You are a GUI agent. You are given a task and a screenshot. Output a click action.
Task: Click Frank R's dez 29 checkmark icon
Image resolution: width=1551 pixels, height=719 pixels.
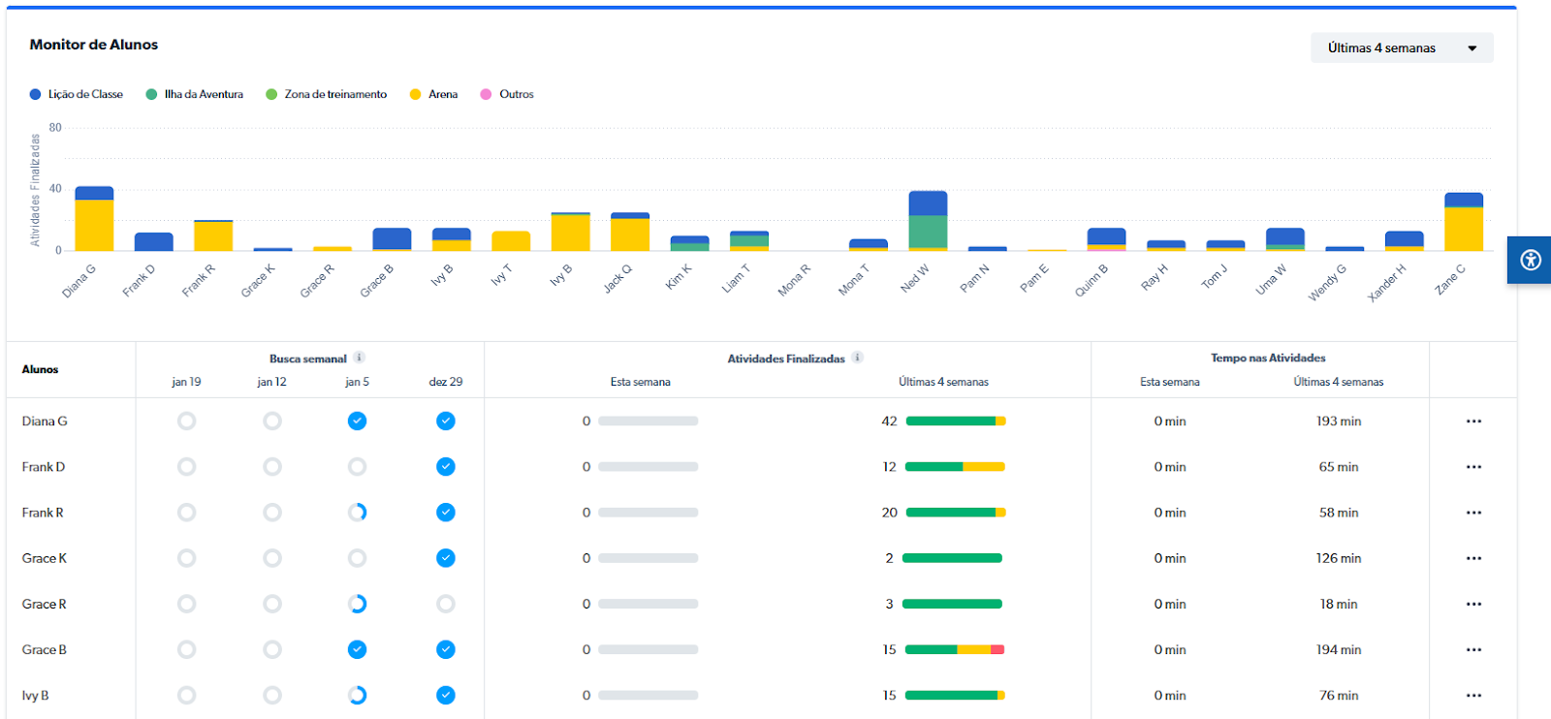coord(445,513)
